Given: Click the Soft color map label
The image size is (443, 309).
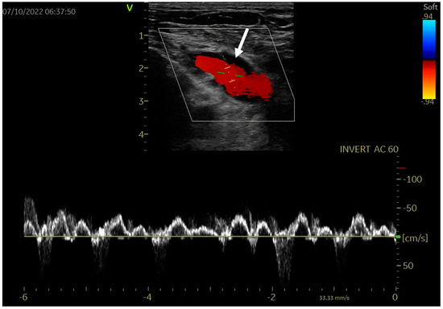Looking at the screenshot, I should tap(430, 6).
